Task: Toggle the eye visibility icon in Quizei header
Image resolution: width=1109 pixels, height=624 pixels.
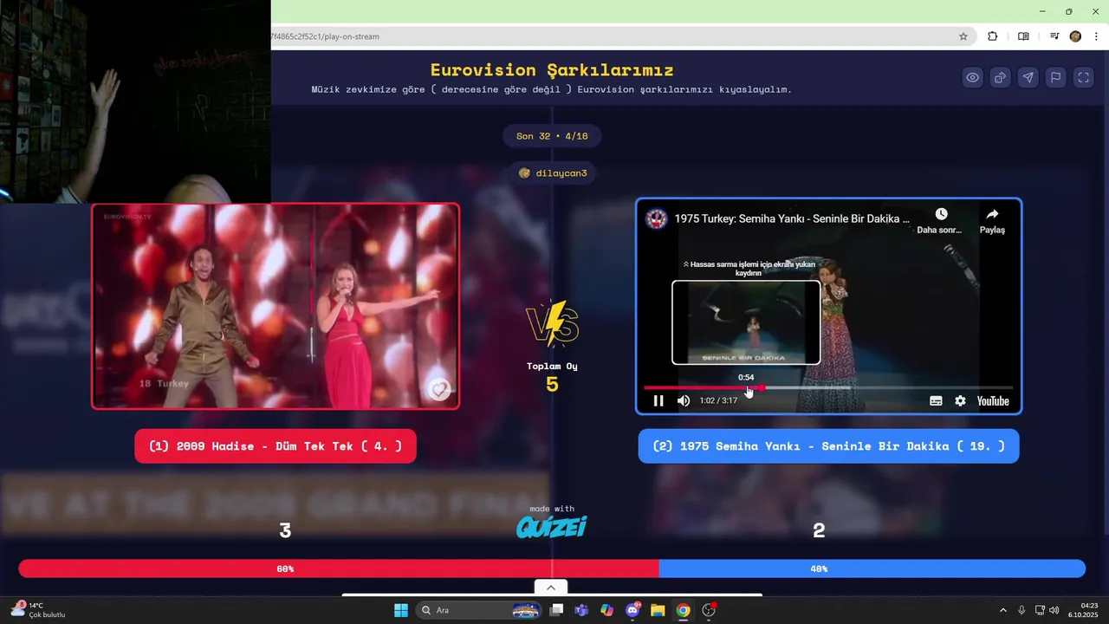Action: coord(973,77)
